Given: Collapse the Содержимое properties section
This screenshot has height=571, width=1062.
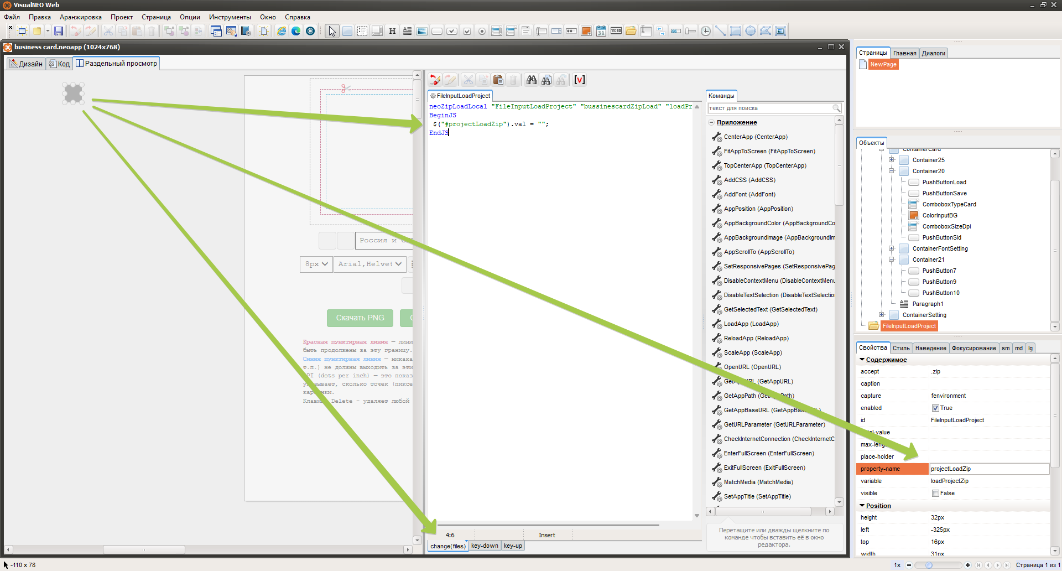Looking at the screenshot, I should [862, 360].
